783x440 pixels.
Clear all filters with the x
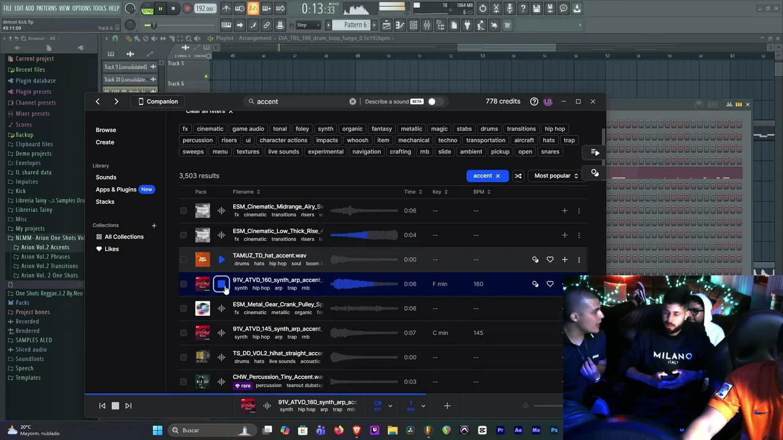[231, 111]
